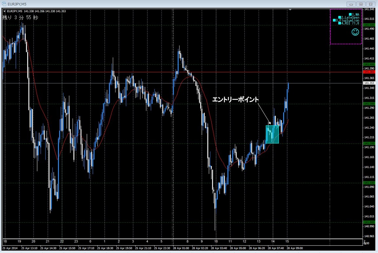Screen dimensions: 378x253
Task: Click the 141.540 price scale value
Action: [x=369, y=9]
